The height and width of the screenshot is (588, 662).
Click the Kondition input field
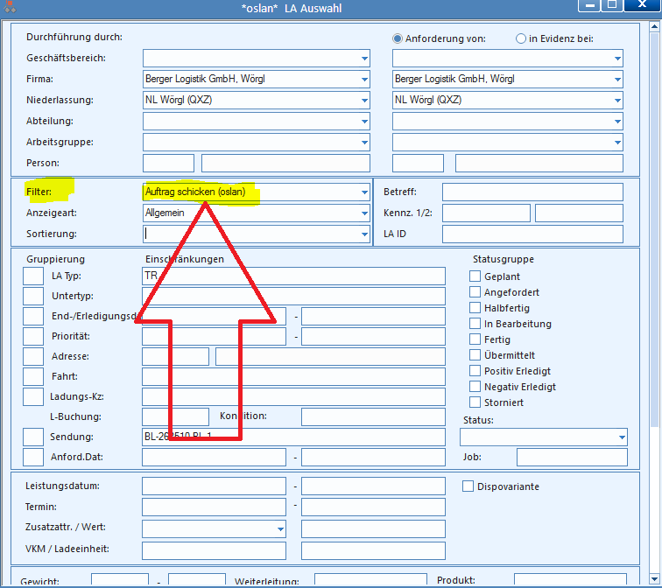point(373,416)
